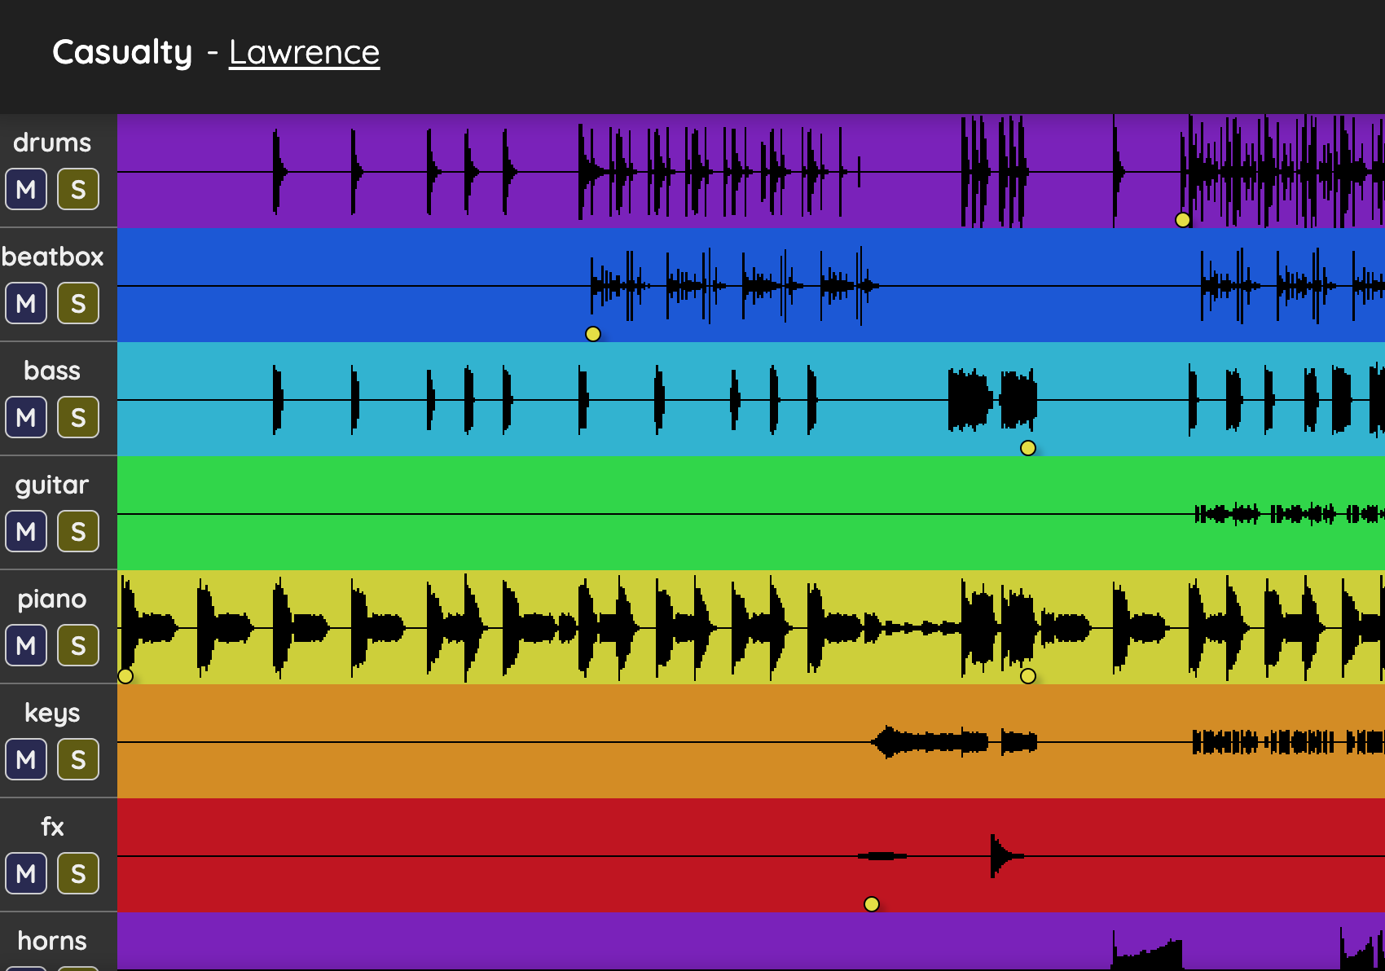Click the keys track label

click(x=52, y=714)
